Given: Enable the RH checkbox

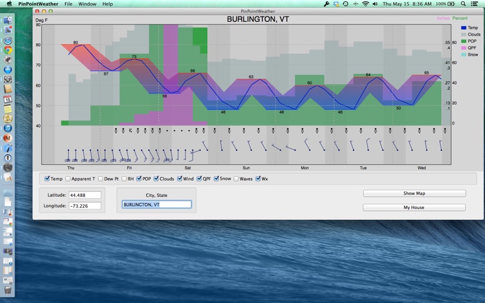Looking at the screenshot, I should tap(124, 179).
